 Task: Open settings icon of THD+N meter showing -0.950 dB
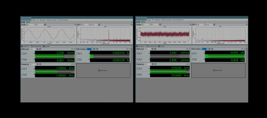coord(212,49)
